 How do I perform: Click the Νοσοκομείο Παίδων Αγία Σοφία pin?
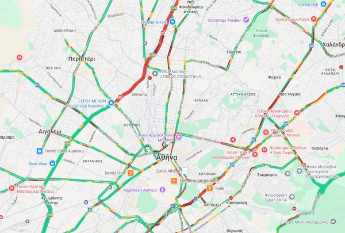[x=264, y=150]
